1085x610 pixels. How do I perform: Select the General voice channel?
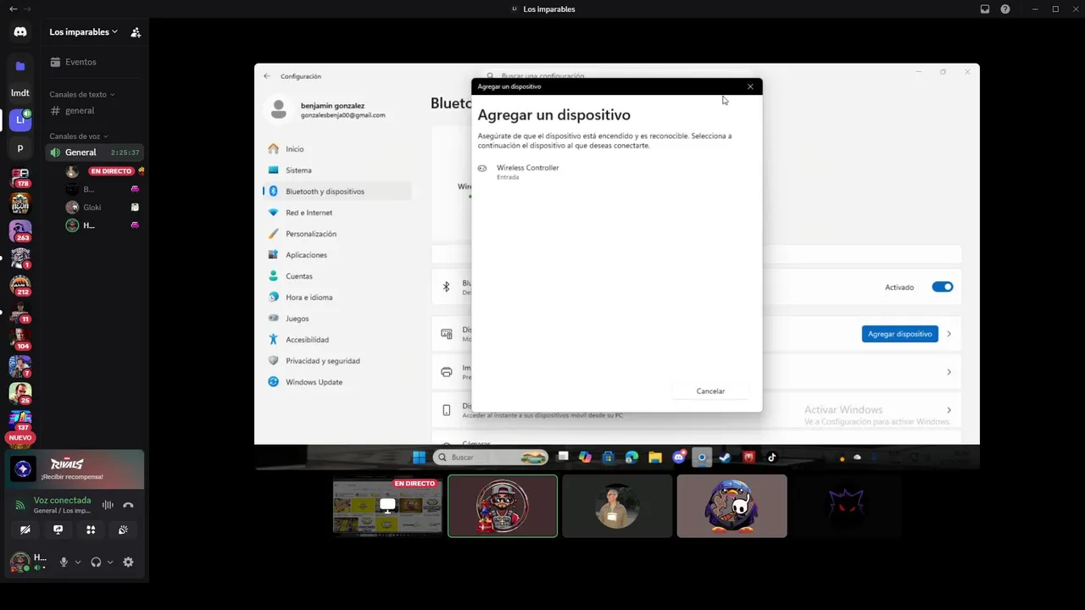click(x=94, y=152)
